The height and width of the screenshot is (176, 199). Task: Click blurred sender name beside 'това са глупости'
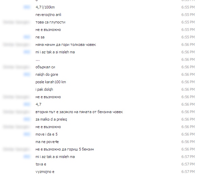tap(16, 22)
